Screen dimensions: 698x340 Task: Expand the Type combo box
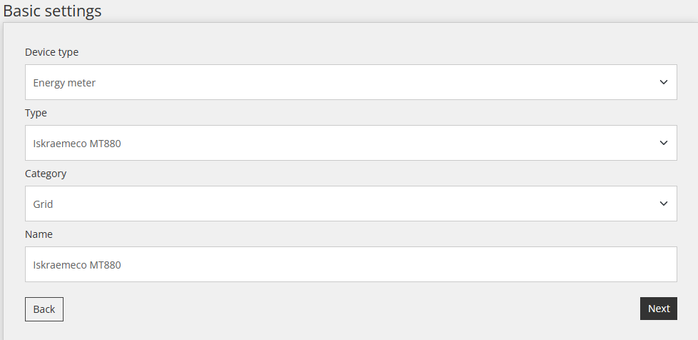350,143
